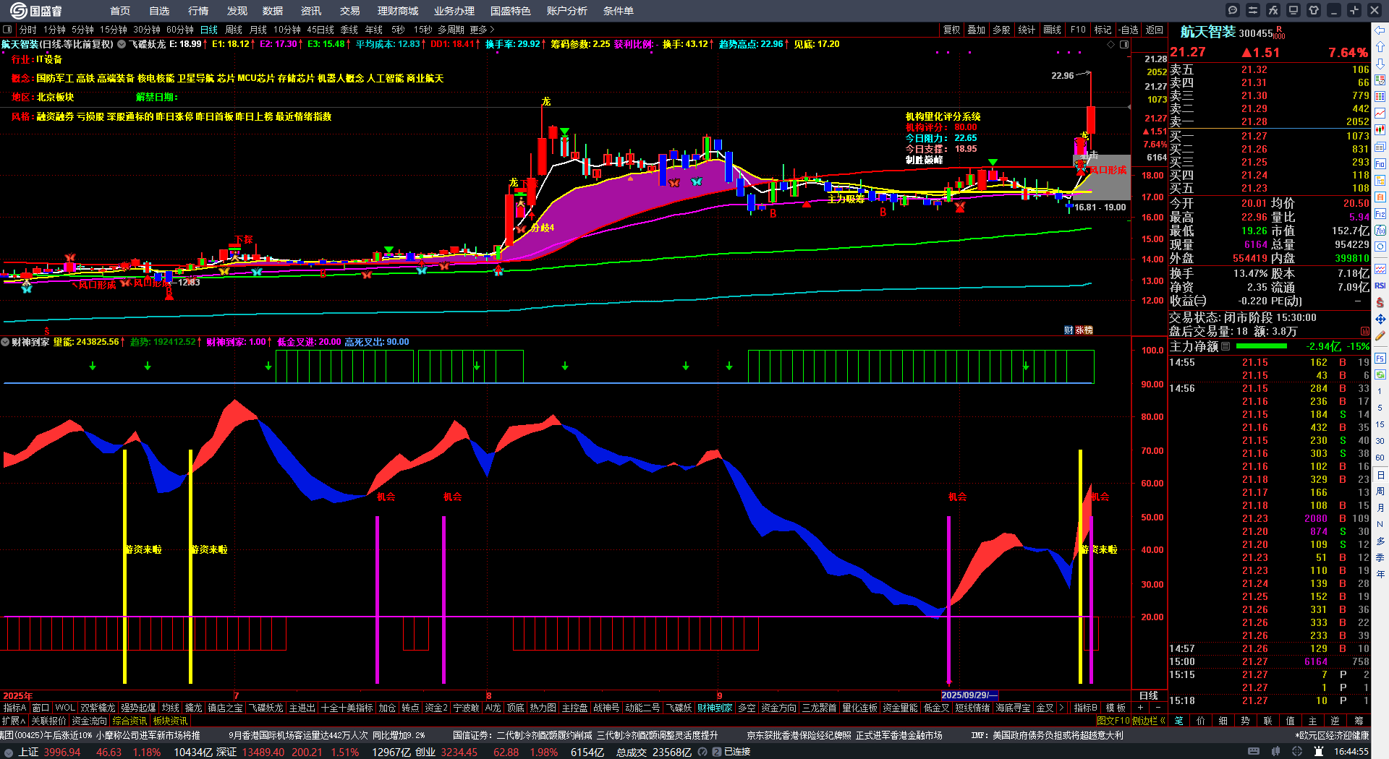Image resolution: width=1389 pixels, height=759 pixels.
Task: Open the 日线 period selector at chart bottom right
Action: [1149, 696]
